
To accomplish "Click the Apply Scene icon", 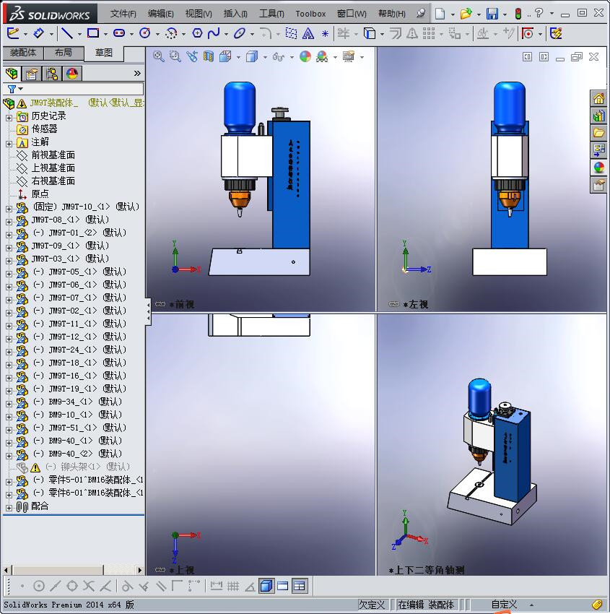I will (x=322, y=57).
